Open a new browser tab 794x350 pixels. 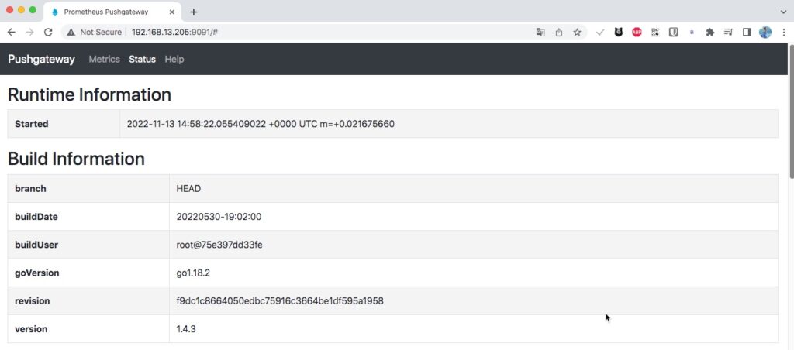click(x=193, y=12)
